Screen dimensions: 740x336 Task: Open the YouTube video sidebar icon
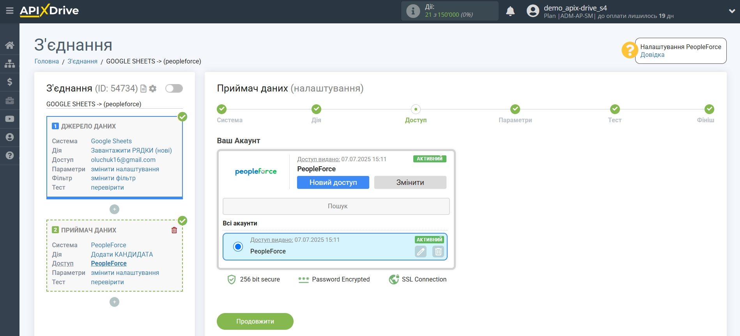click(x=10, y=119)
